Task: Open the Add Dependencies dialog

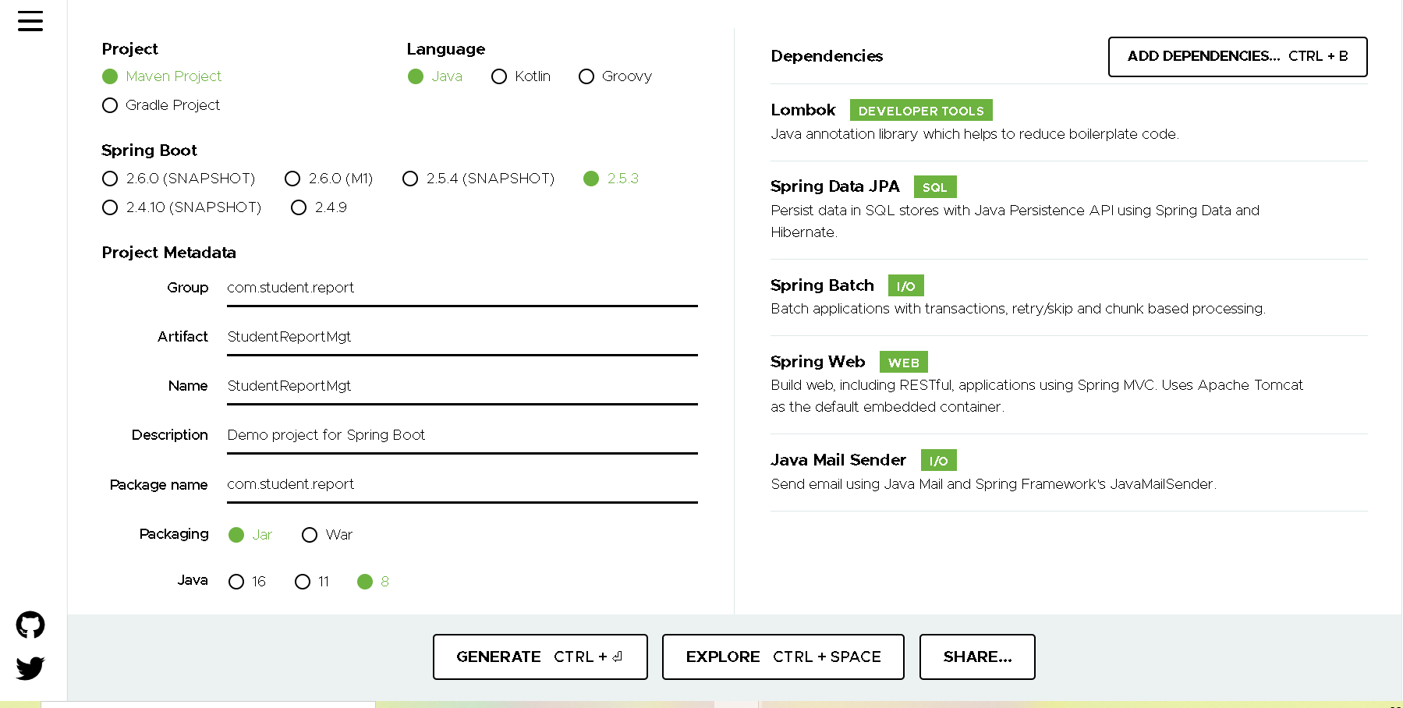Action: [1237, 56]
